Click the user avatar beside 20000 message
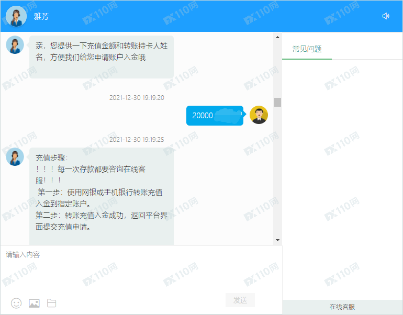Viewport: 403px width, 315px height. (259, 115)
